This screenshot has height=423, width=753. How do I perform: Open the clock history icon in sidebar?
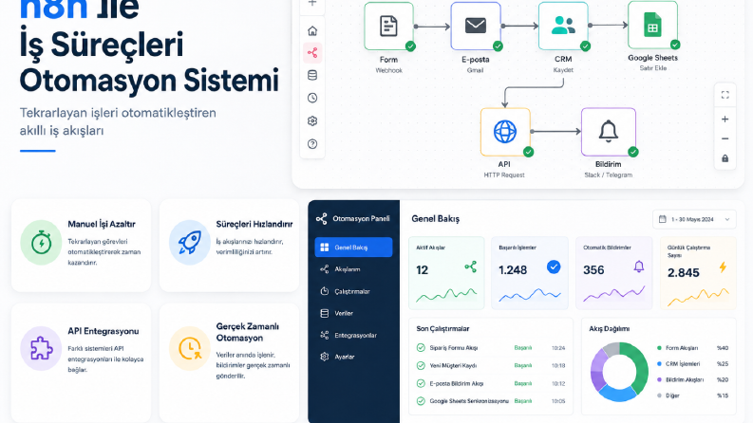tap(312, 98)
